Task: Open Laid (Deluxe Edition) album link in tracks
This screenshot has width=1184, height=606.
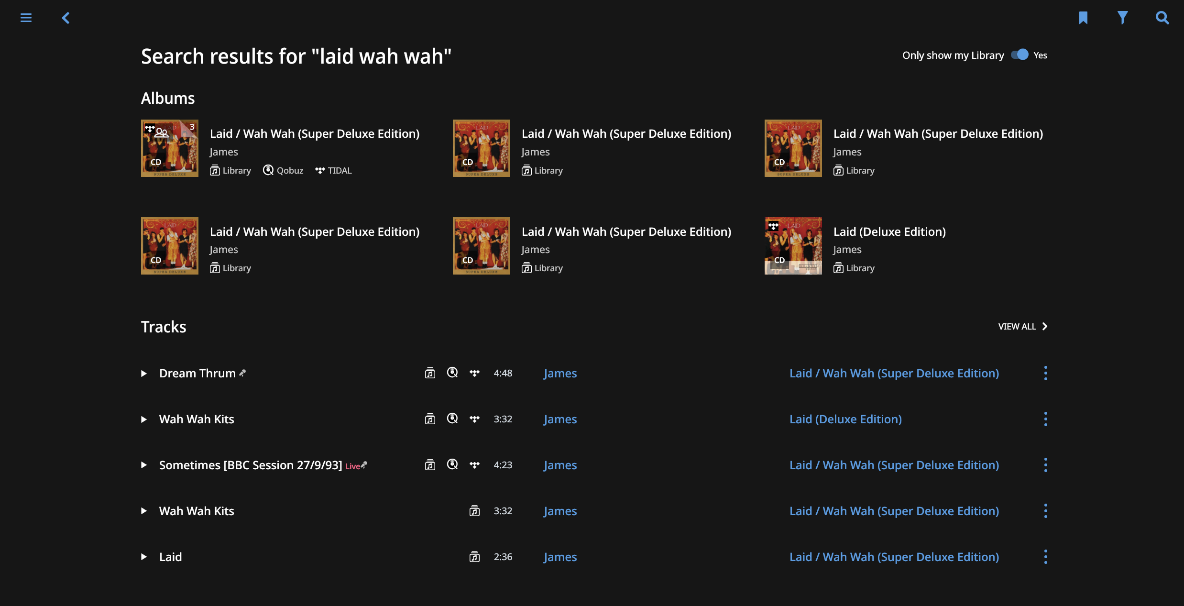Action: tap(845, 419)
